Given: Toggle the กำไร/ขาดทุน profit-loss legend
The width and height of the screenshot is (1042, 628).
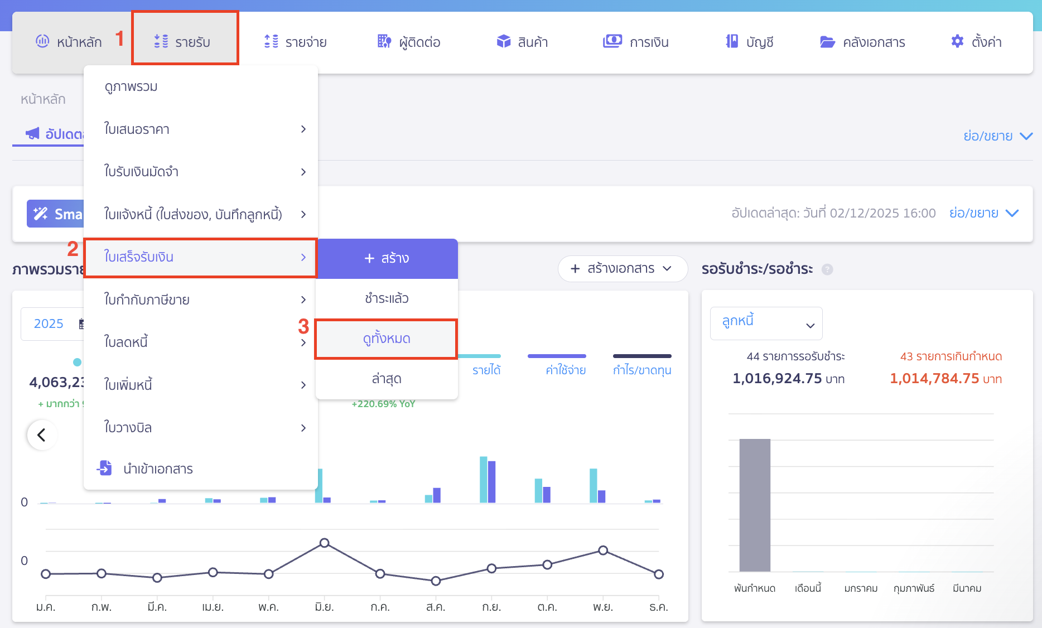Looking at the screenshot, I should click(x=641, y=370).
